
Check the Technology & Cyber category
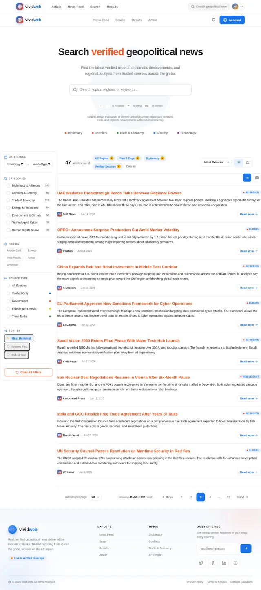8,223
